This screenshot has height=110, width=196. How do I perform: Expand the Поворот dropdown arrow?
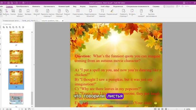tap(67, 16)
